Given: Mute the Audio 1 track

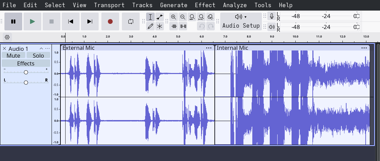Looking at the screenshot, I should pos(13,56).
